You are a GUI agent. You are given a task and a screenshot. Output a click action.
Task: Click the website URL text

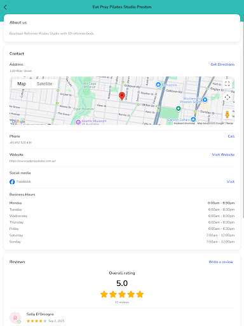pos(32,161)
